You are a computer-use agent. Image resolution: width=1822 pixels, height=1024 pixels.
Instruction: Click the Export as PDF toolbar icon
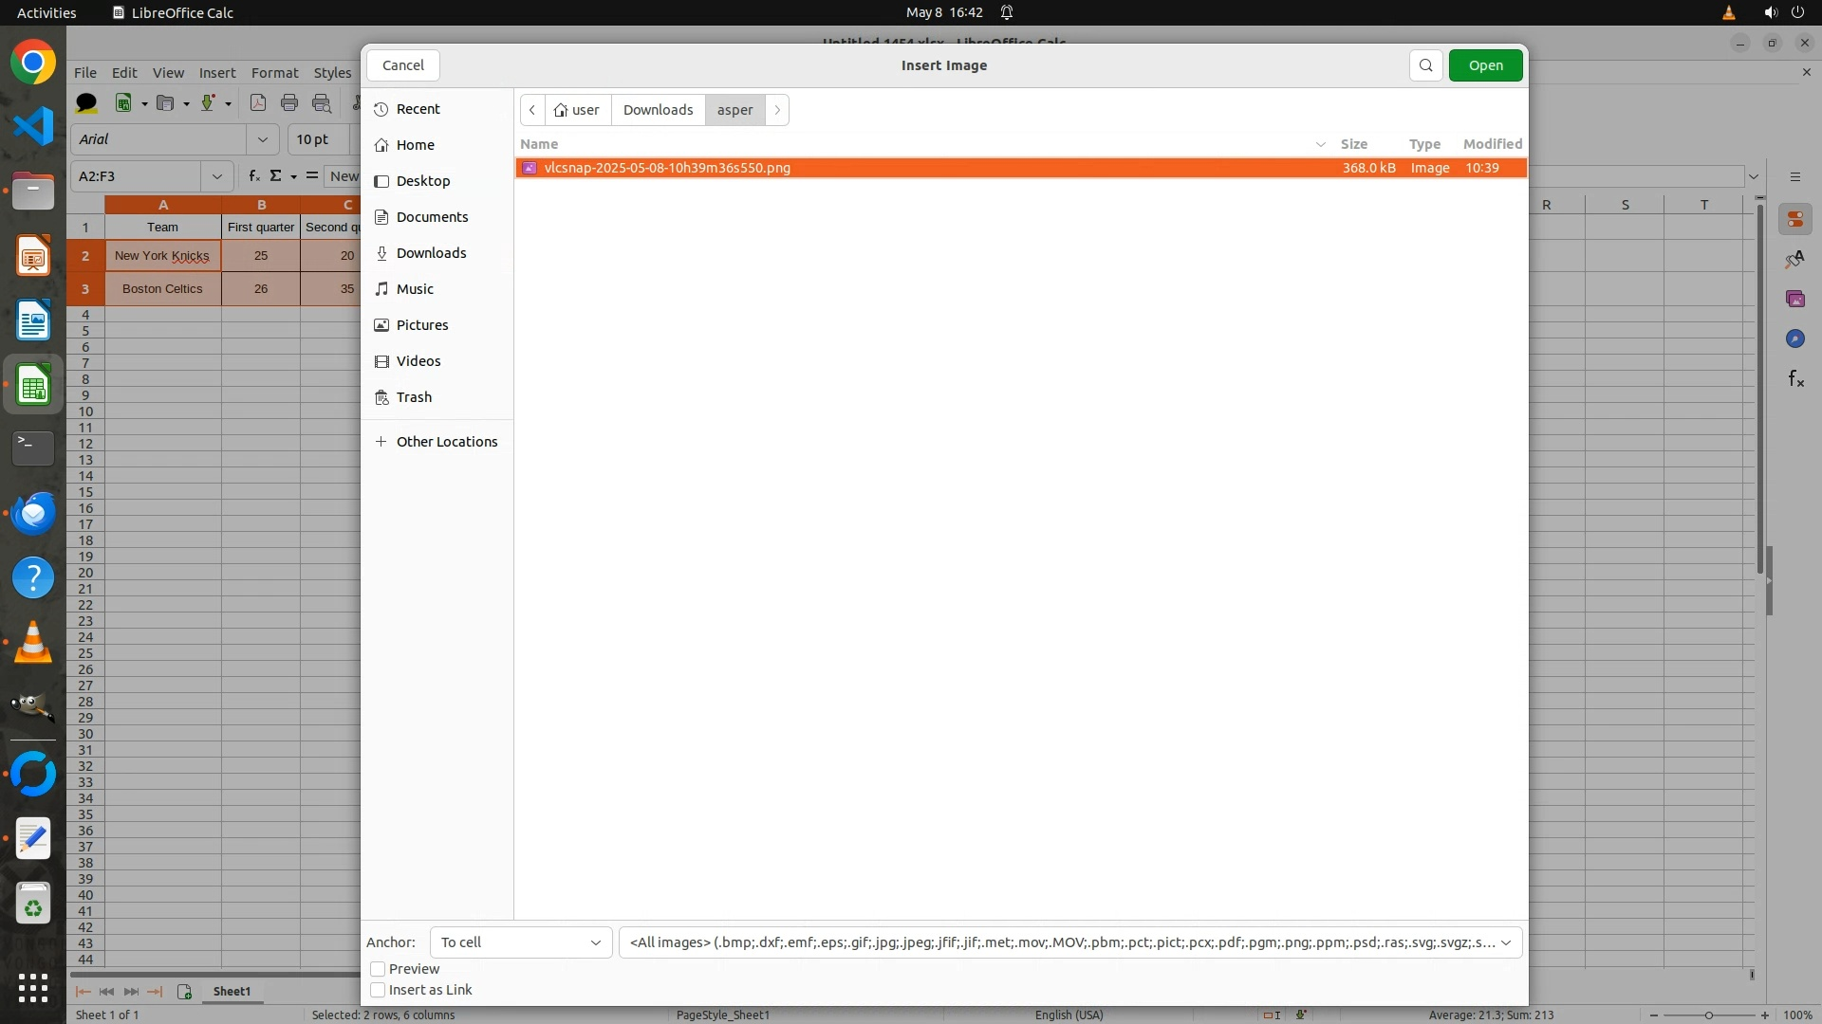click(257, 103)
